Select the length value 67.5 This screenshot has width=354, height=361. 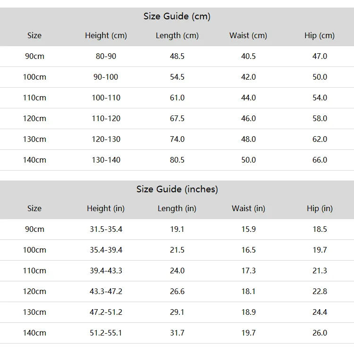(177, 118)
